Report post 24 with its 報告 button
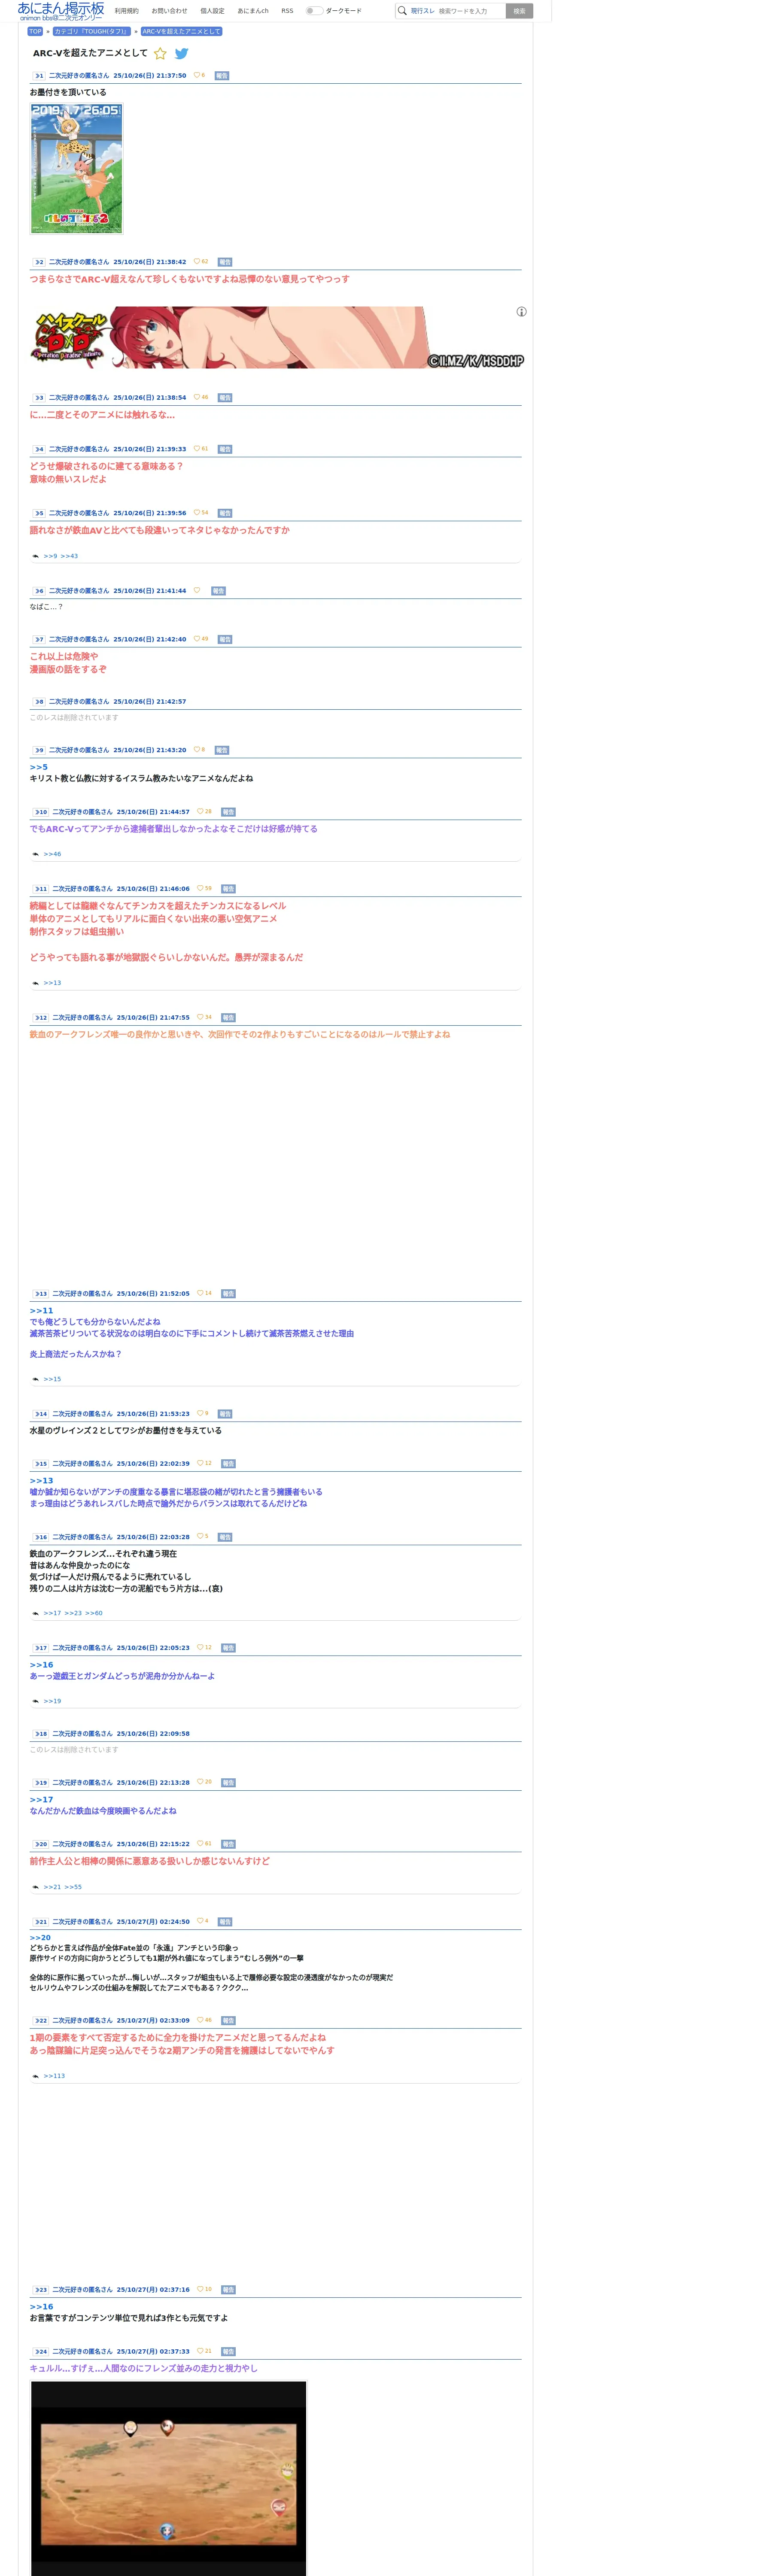The height and width of the screenshot is (2576, 778). (x=228, y=2352)
